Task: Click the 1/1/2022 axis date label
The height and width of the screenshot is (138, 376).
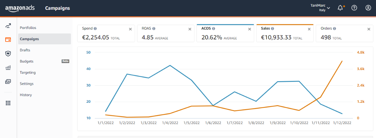Action: (x=106, y=123)
